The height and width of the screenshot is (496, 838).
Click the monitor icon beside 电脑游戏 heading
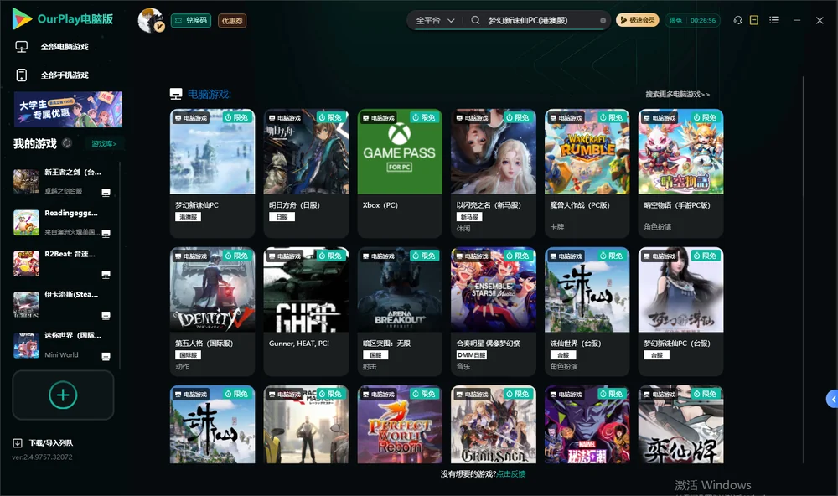(x=176, y=94)
